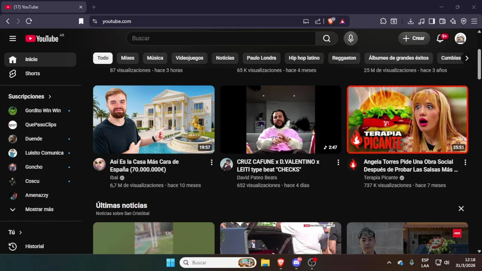
Task: Dismiss the Últimas noticias section
Action: (x=461, y=209)
